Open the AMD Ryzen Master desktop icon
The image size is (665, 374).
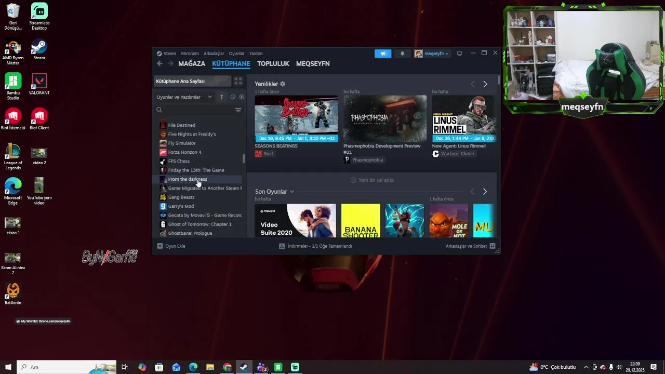point(13,52)
